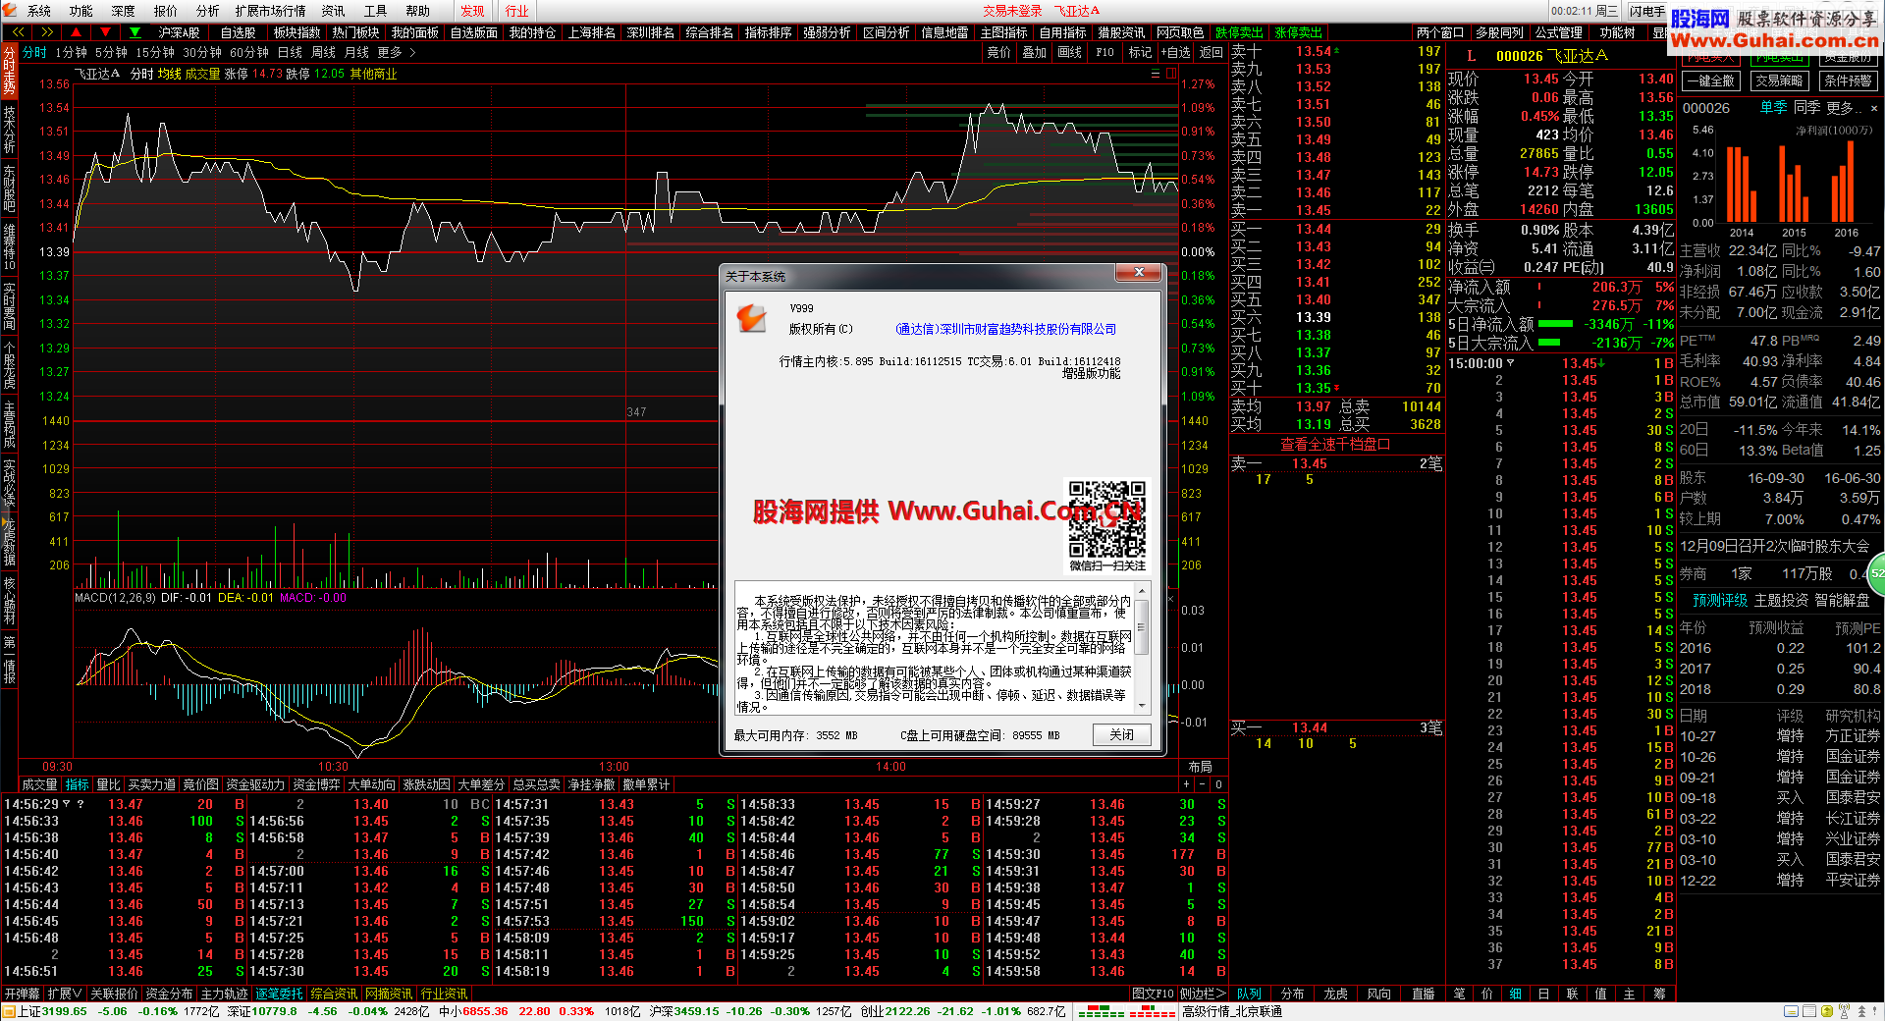Click the up arrow of disclaimer scrollbar

point(1141,593)
